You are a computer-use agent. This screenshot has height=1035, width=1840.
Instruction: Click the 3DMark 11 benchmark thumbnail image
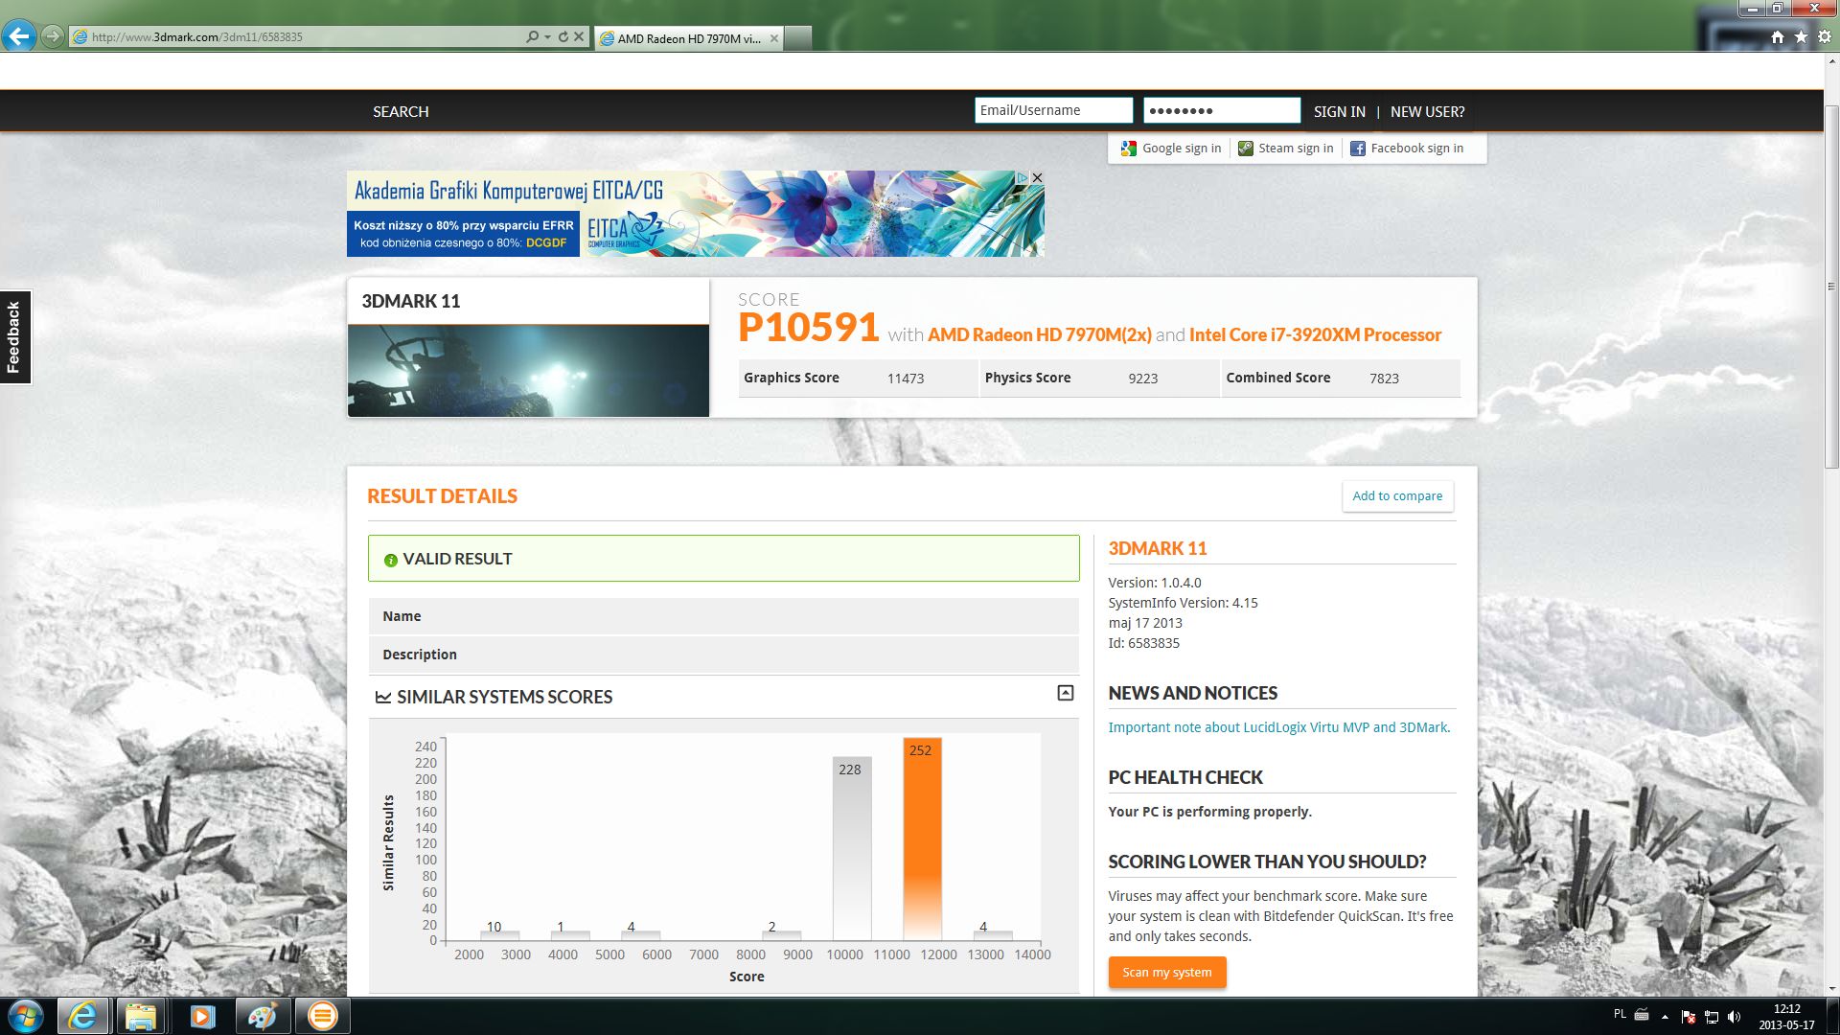point(528,371)
